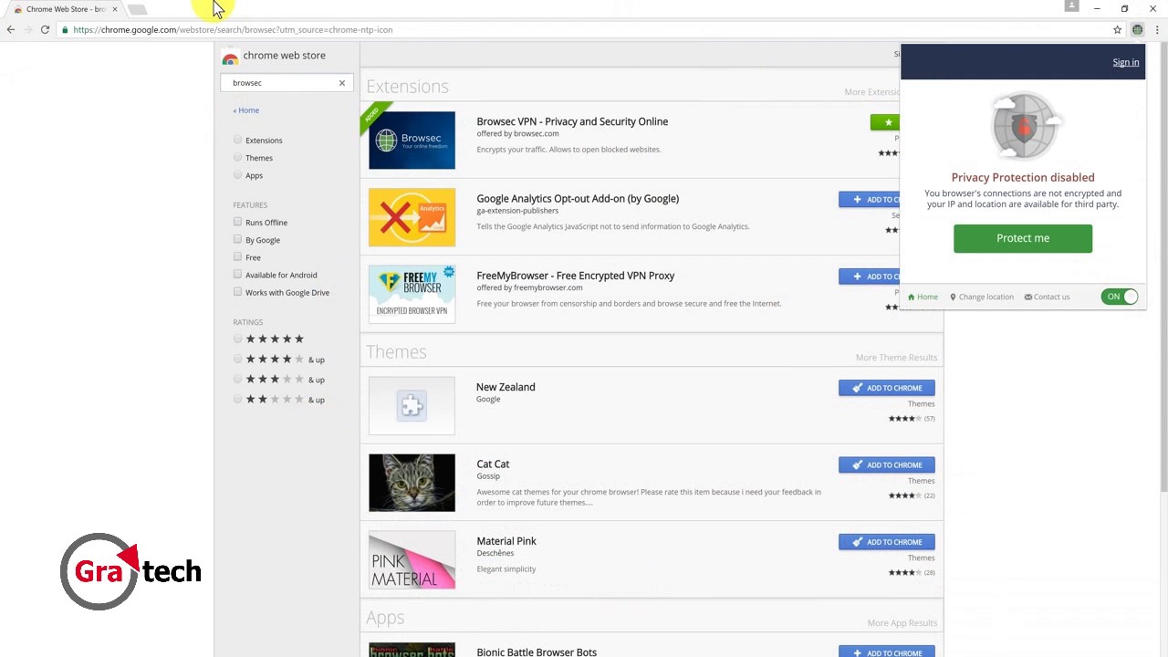The width and height of the screenshot is (1168, 657).
Task: Open Browsec VPN extension thumbnail
Action: coord(412,141)
